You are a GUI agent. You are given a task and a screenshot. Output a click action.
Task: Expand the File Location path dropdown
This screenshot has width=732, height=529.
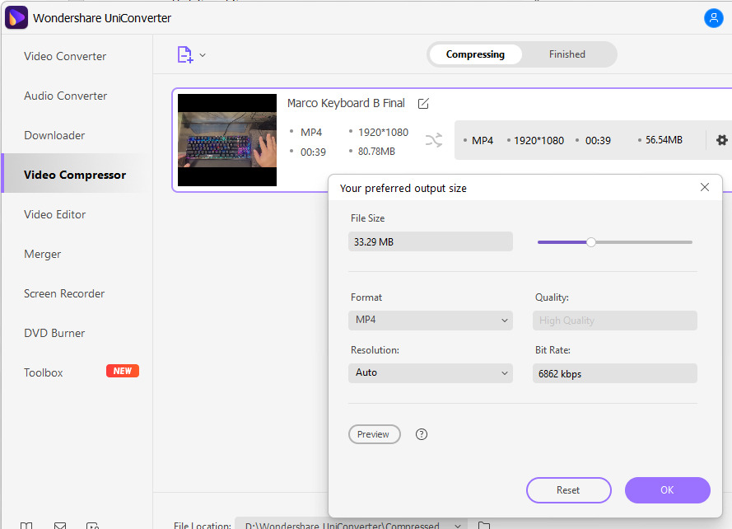tap(458, 525)
